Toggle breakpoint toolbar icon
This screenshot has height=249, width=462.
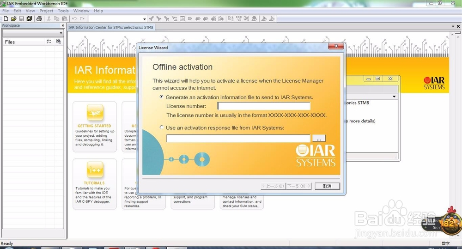(254, 18)
